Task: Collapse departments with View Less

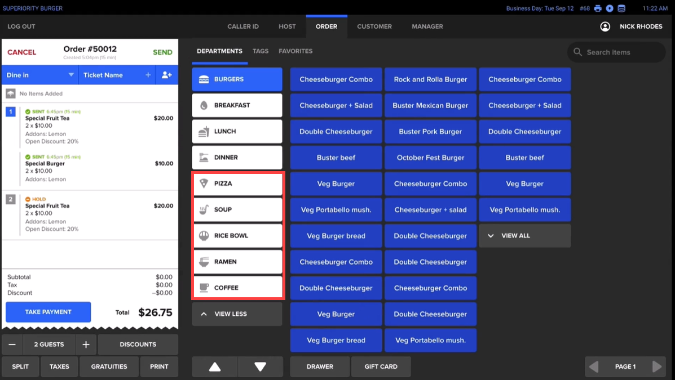Action: click(x=237, y=314)
